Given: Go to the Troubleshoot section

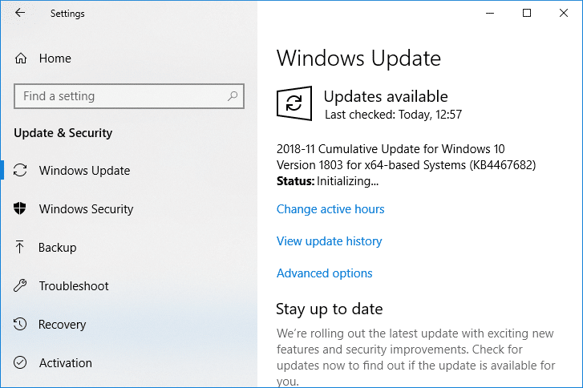Looking at the screenshot, I should 74,286.
